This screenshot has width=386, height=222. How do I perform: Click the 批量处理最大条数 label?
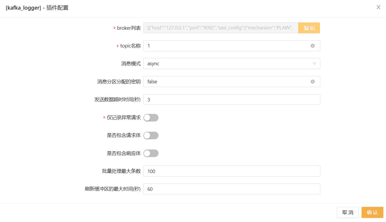pos(121,171)
